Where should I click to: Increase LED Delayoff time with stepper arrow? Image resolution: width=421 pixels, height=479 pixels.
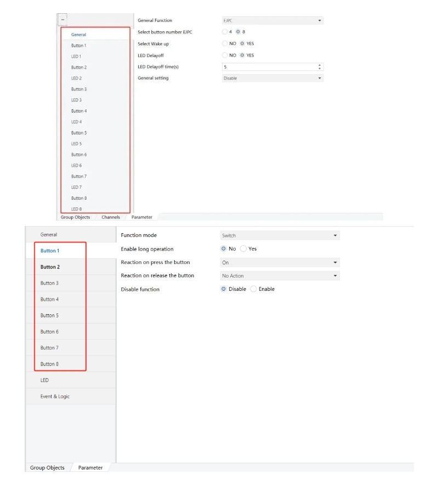tap(320, 65)
